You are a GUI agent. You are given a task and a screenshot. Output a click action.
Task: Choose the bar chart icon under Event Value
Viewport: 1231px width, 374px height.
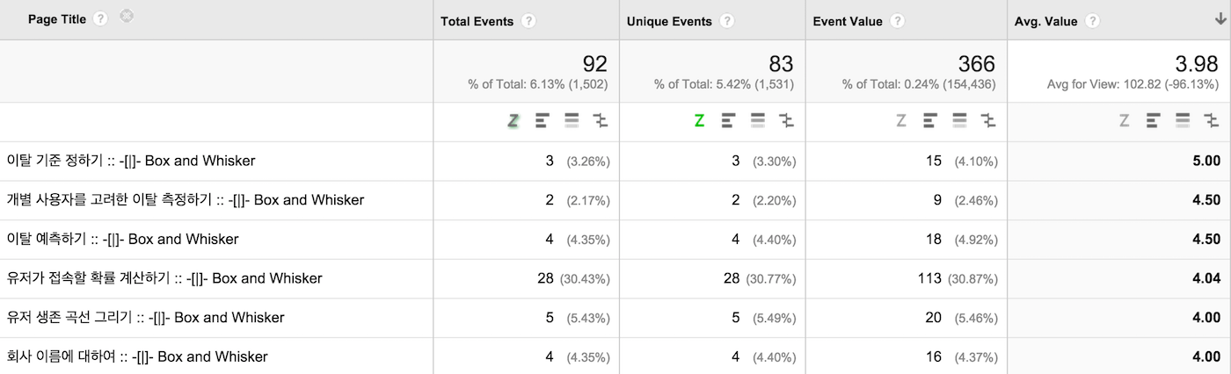[x=930, y=121]
